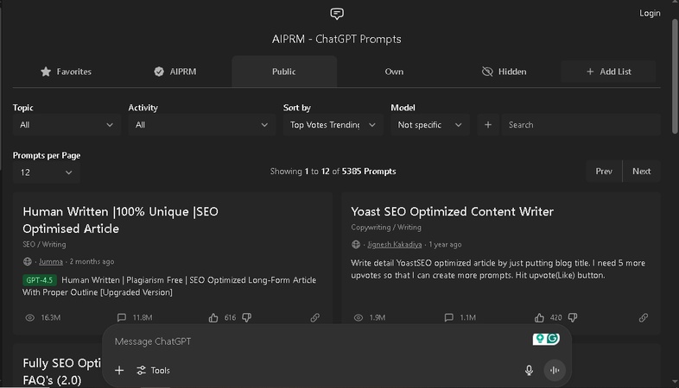Click the SEO / Writing category text
Screen dimensions: 679x388
coord(44,245)
